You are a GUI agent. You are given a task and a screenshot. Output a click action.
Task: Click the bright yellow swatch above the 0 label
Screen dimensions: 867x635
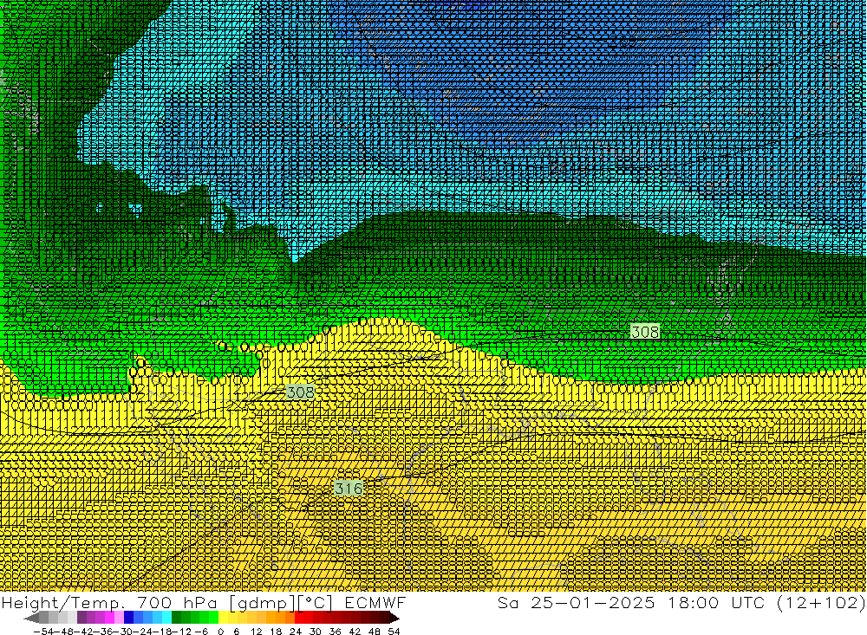(224, 618)
